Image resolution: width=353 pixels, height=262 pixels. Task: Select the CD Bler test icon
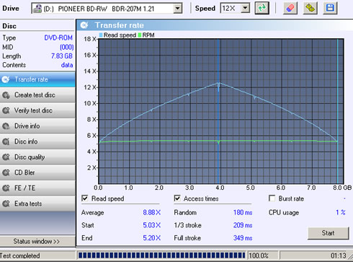[6, 173]
